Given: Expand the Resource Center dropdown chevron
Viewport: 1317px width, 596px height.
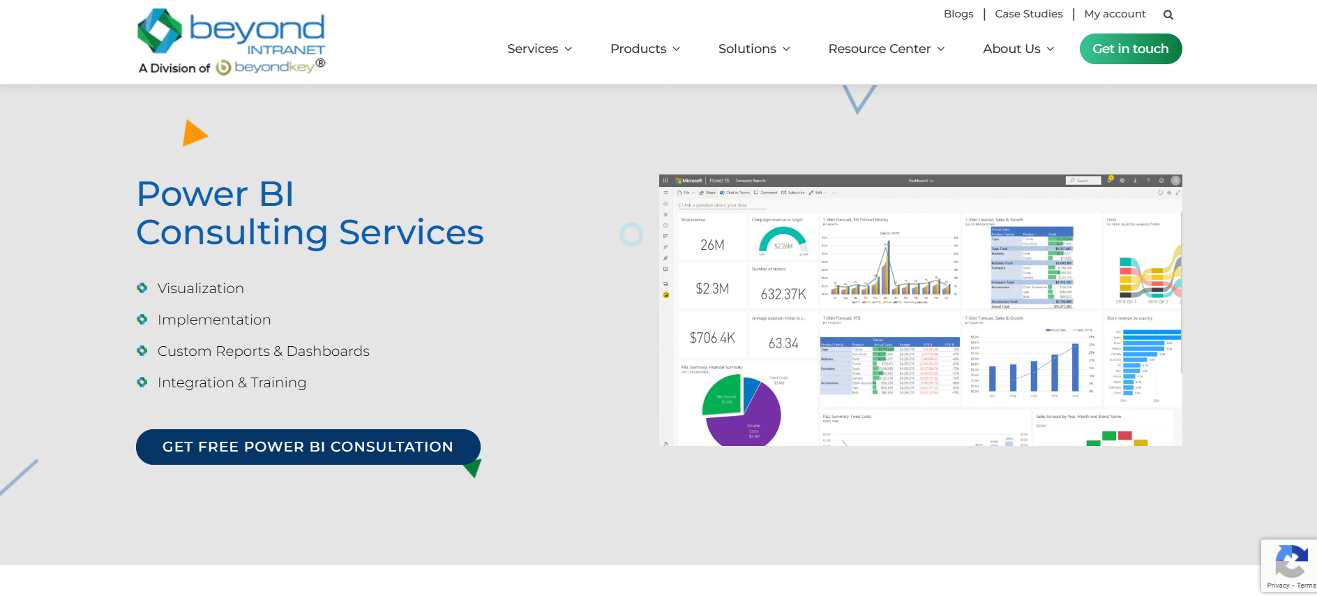Looking at the screenshot, I should click(x=941, y=49).
